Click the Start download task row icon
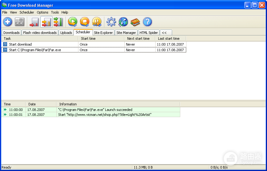This screenshot has height=171, width=267. coord(5,44)
